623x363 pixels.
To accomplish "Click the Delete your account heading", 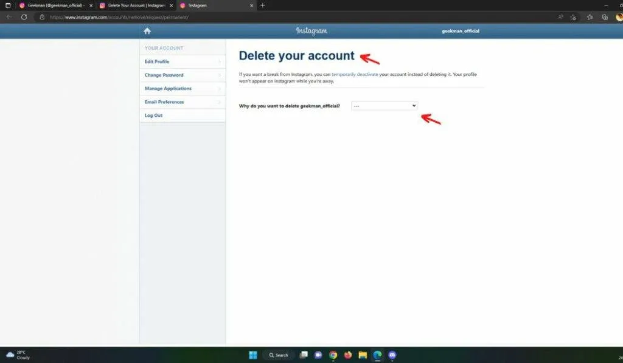I will pyautogui.click(x=296, y=55).
